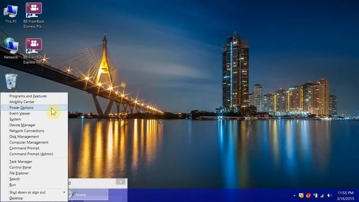This screenshot has width=359, height=202.
Task: Click the red circular tray icon
Action: coord(308,195)
